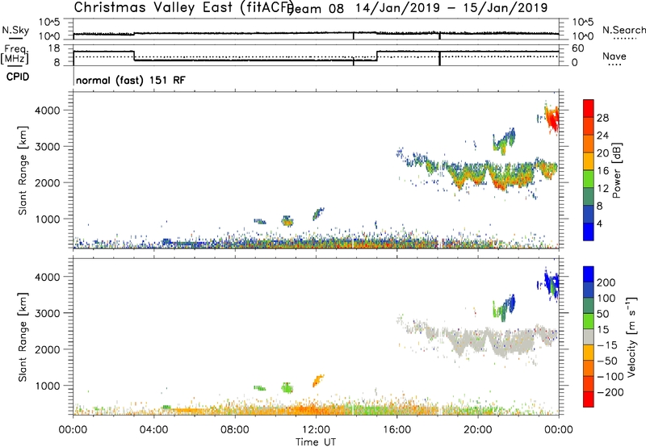Click the 'N.Search' legend label

[623, 30]
